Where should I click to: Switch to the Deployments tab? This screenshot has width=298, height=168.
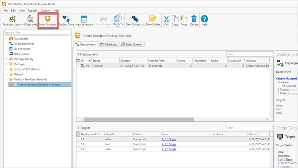tap(86, 44)
